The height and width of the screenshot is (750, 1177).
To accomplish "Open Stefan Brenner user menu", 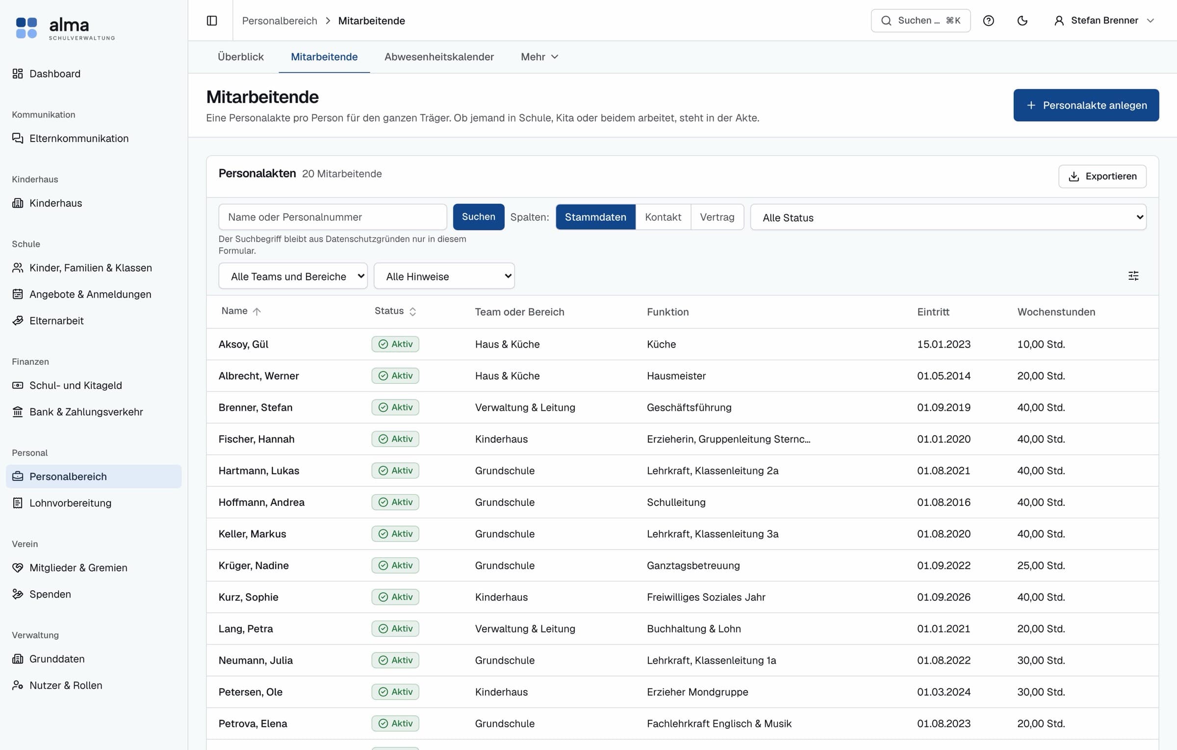I will [1104, 21].
